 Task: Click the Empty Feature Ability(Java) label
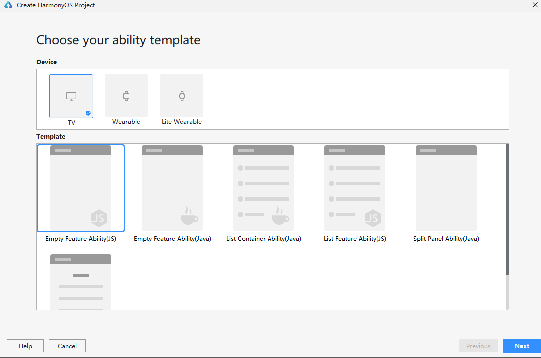(x=172, y=239)
